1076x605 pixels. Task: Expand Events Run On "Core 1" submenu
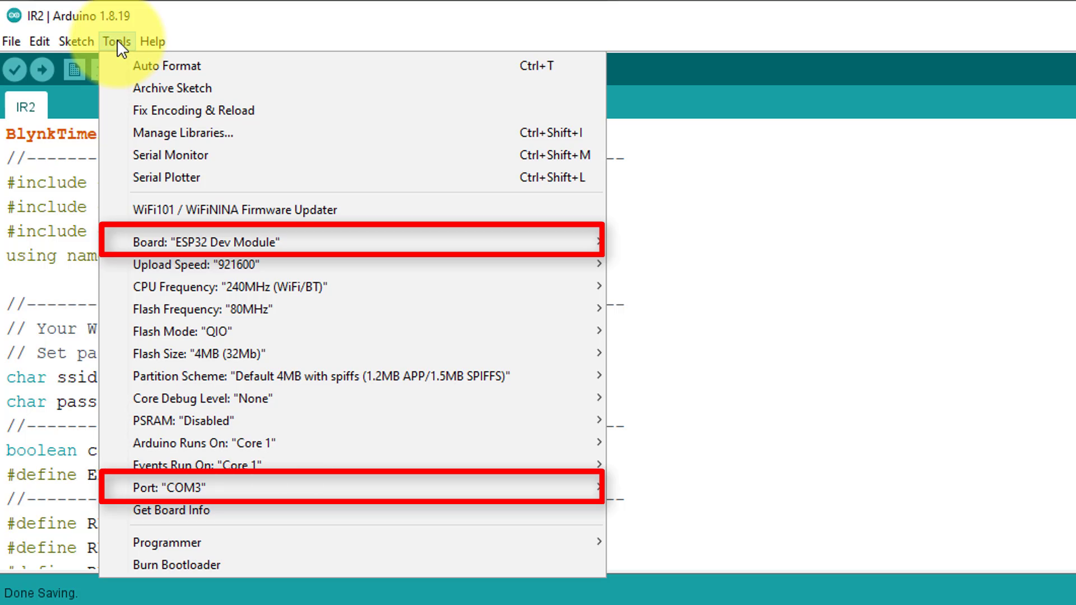[353, 464]
